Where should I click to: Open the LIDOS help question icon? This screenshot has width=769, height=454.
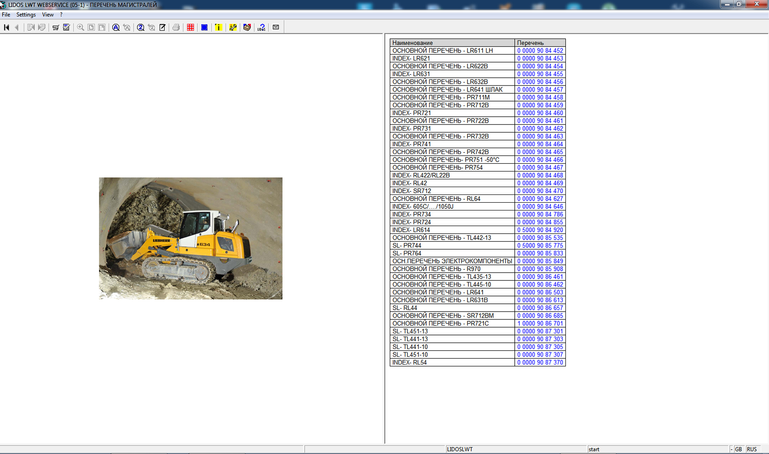point(261,27)
